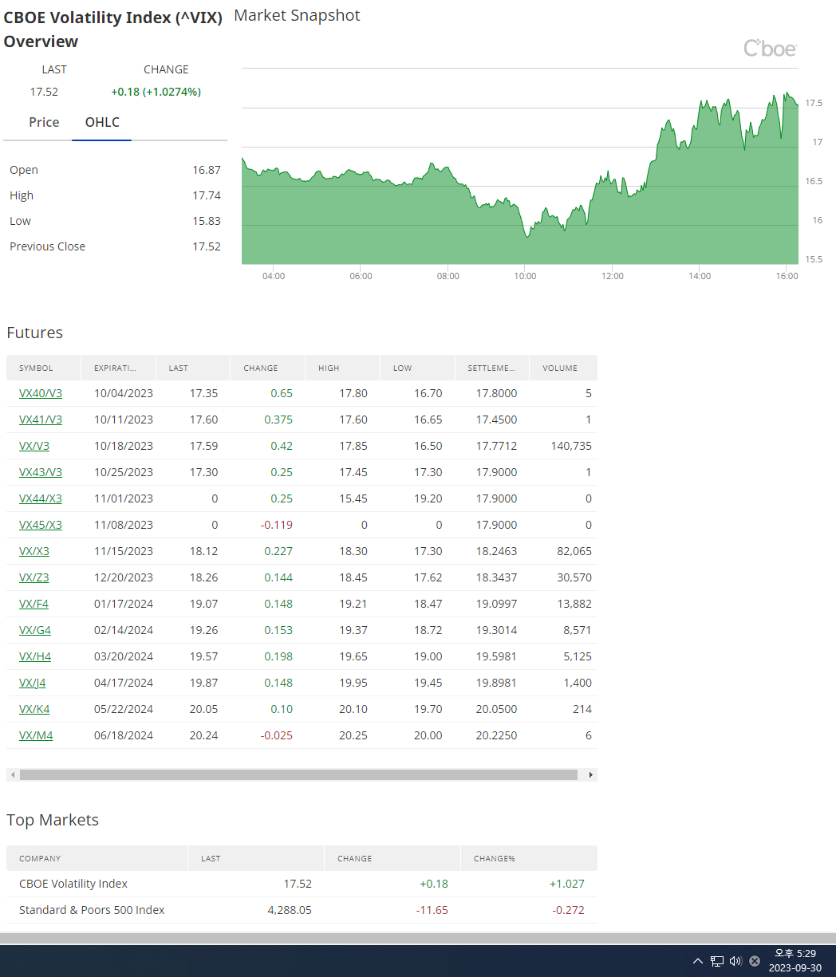Open the VX/F4 futures contract link

[34, 604]
